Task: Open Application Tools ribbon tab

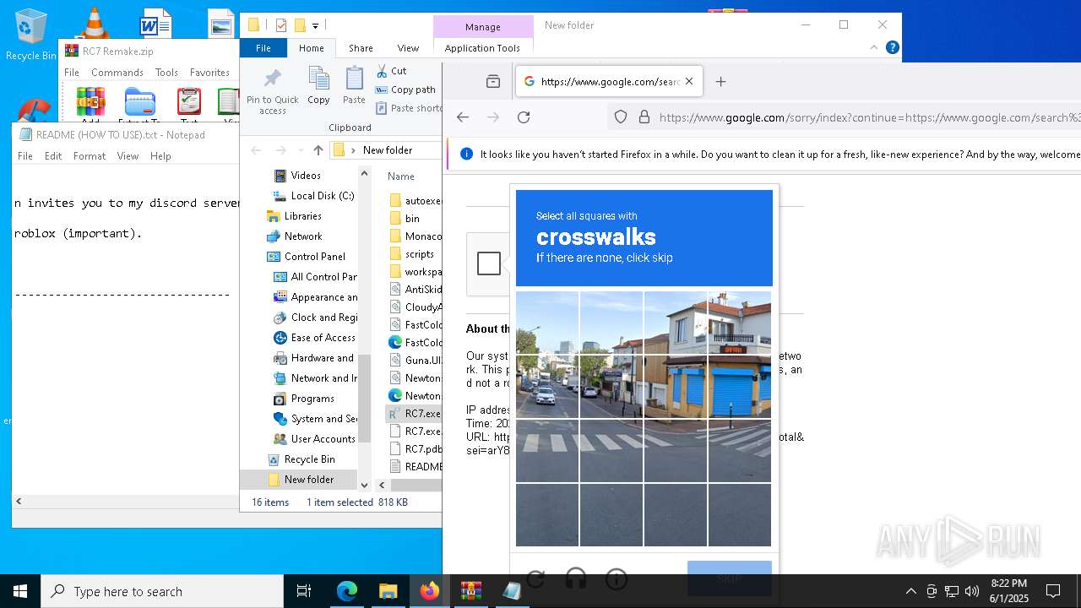Action: pos(482,48)
